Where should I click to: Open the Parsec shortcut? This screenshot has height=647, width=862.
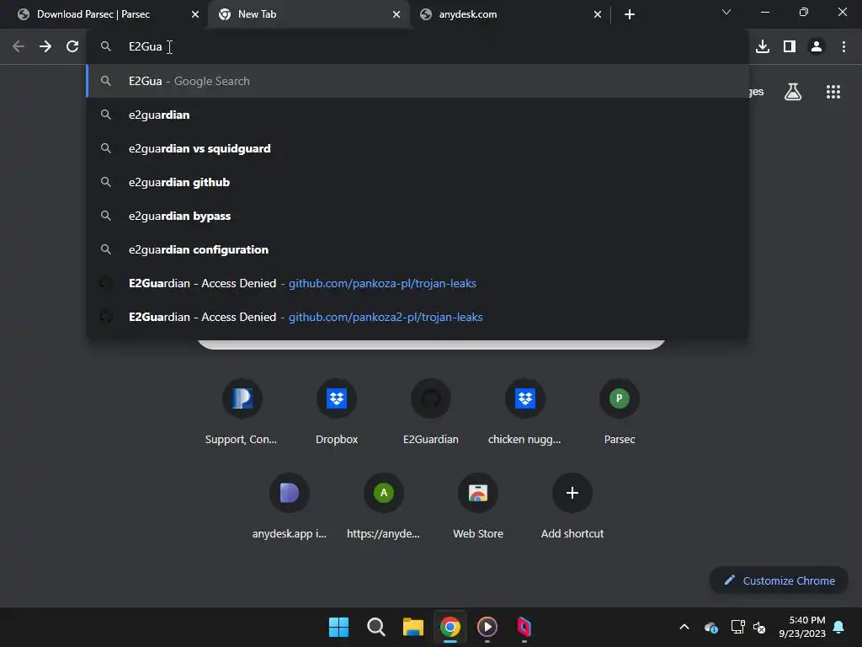click(x=619, y=411)
